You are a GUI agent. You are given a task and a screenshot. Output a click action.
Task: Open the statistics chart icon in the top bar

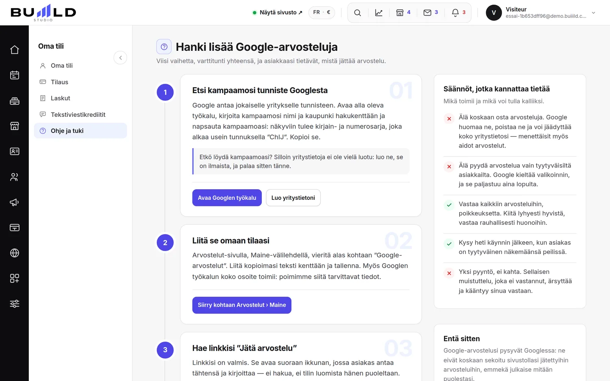pos(379,13)
